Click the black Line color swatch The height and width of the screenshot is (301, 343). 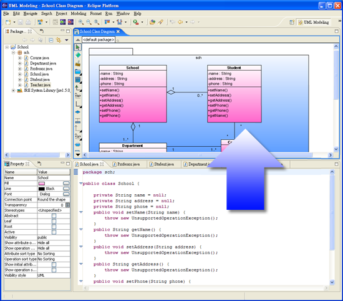(x=42, y=189)
